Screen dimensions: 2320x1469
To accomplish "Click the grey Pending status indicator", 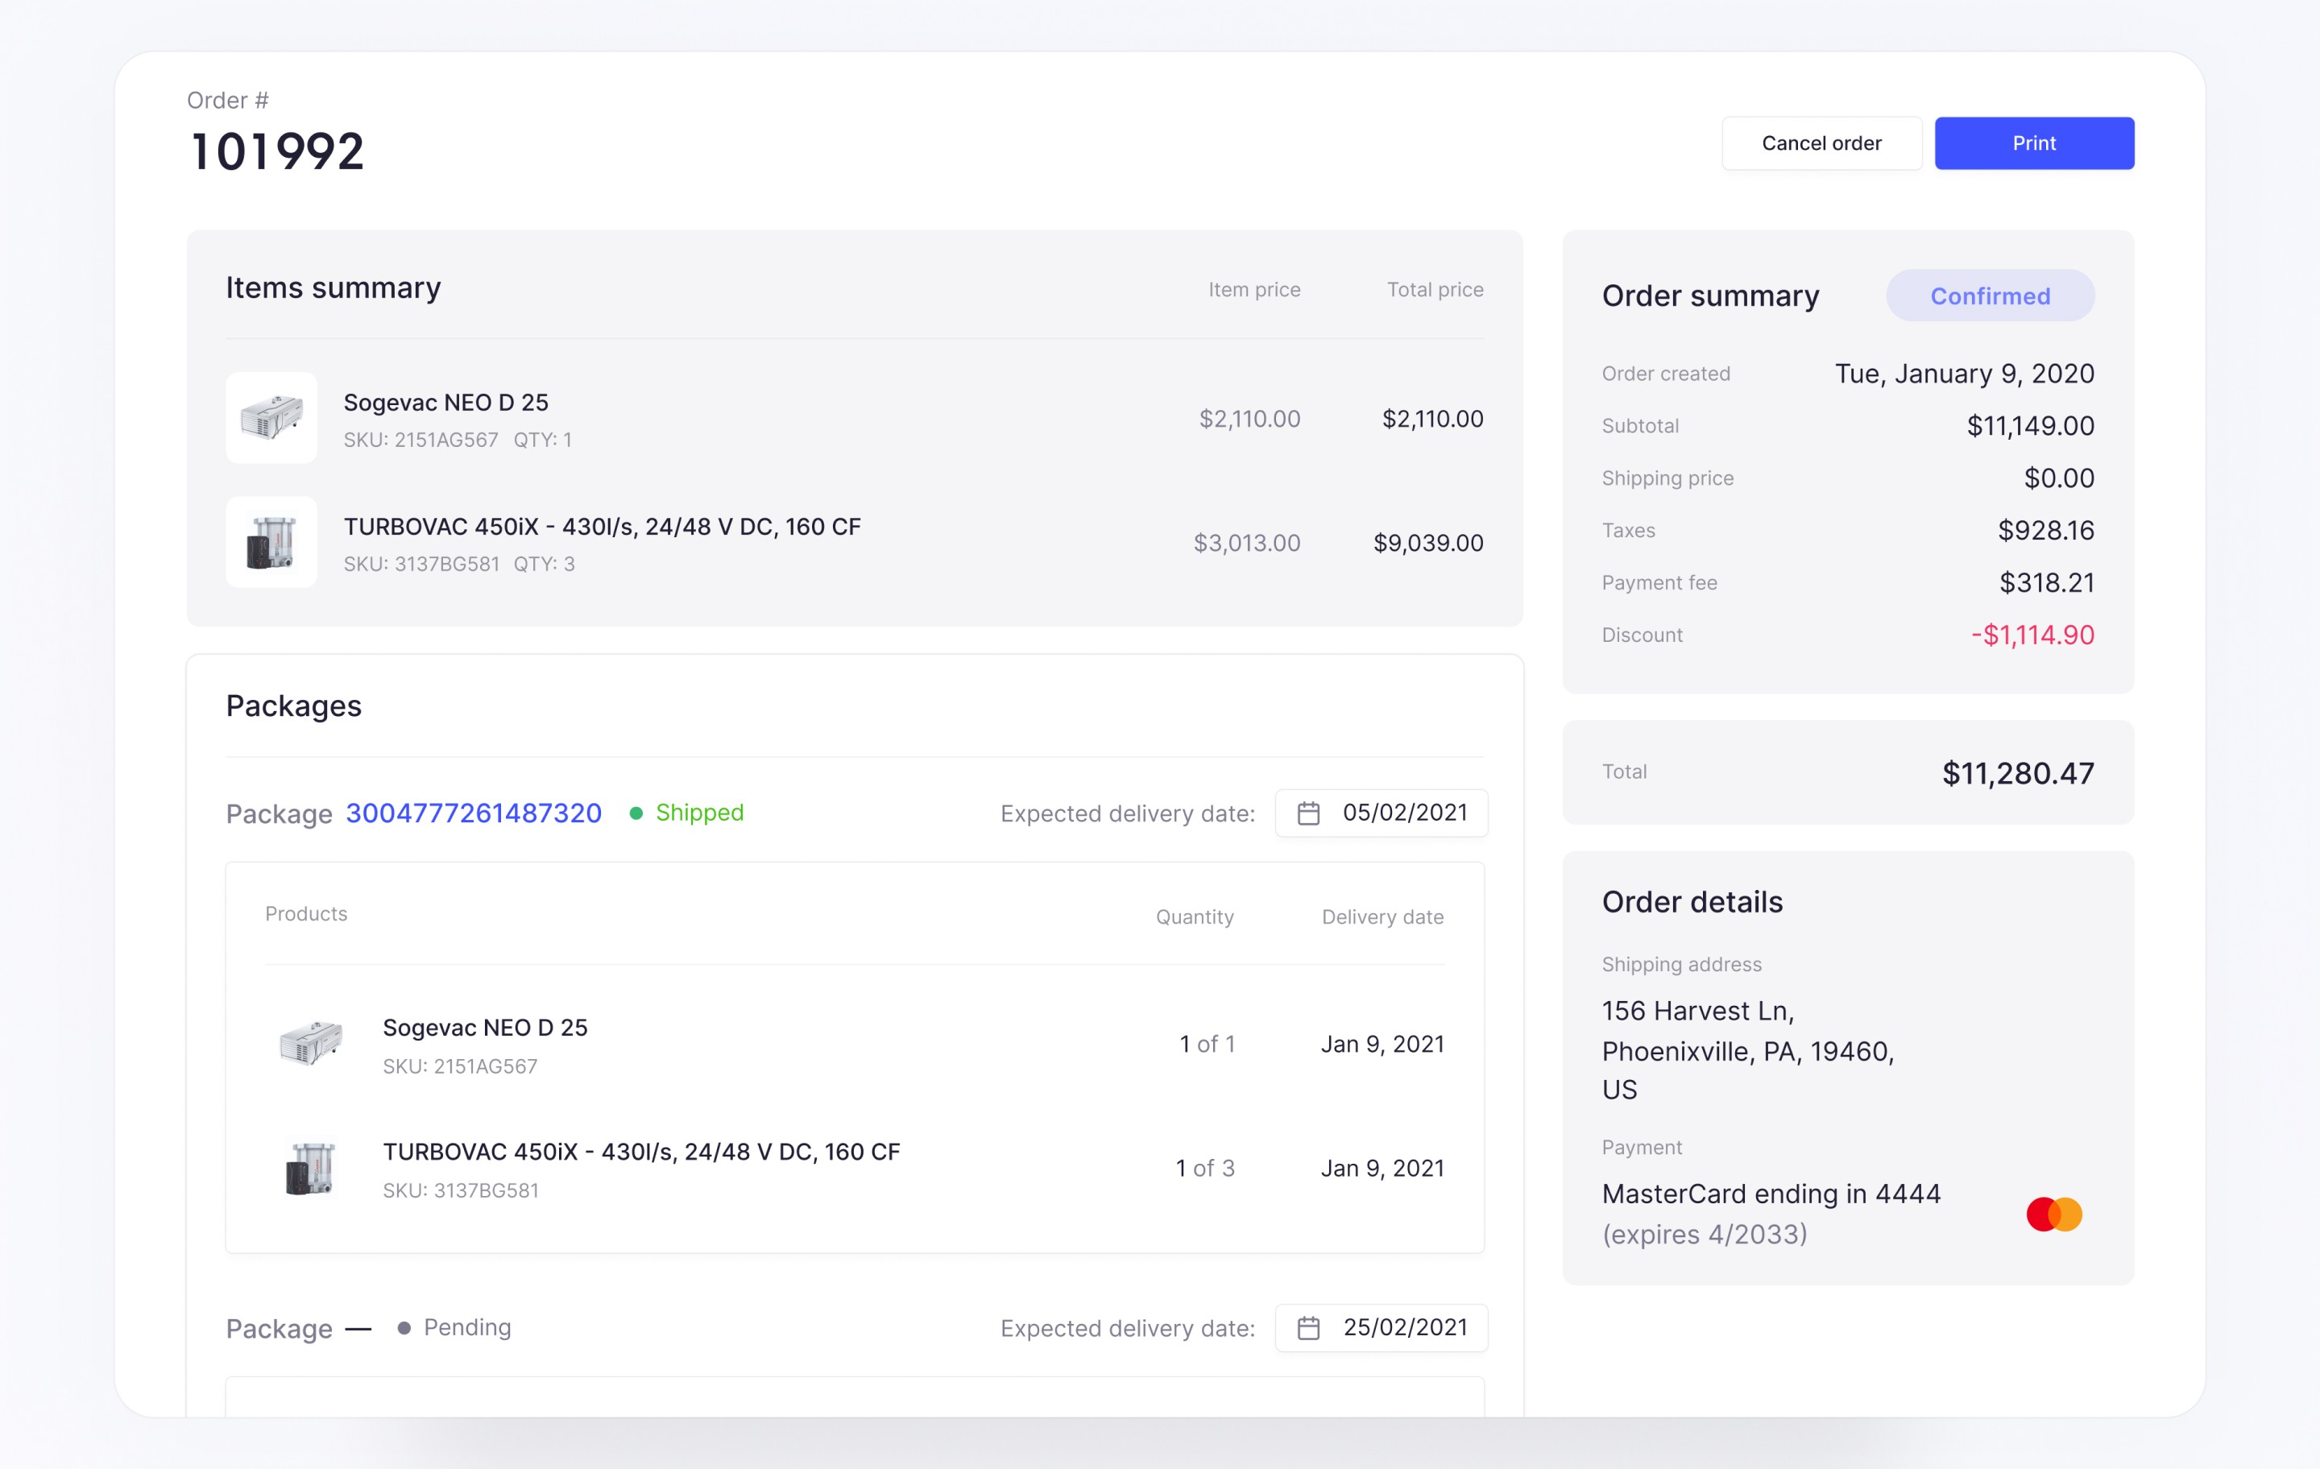I will click(x=455, y=1327).
